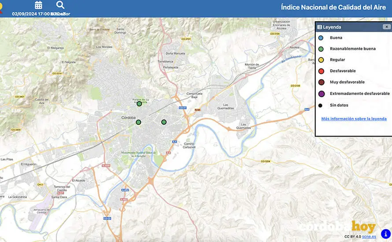Close the Leyenda legend panel

pos(387,27)
